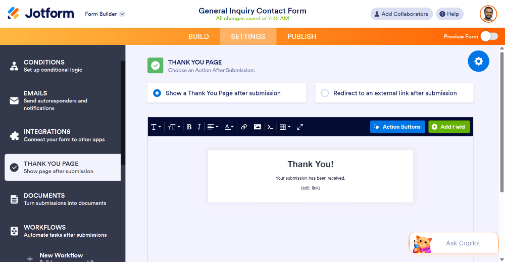
Task: Click the page vertical scrollbar
Action: click(x=502, y=122)
